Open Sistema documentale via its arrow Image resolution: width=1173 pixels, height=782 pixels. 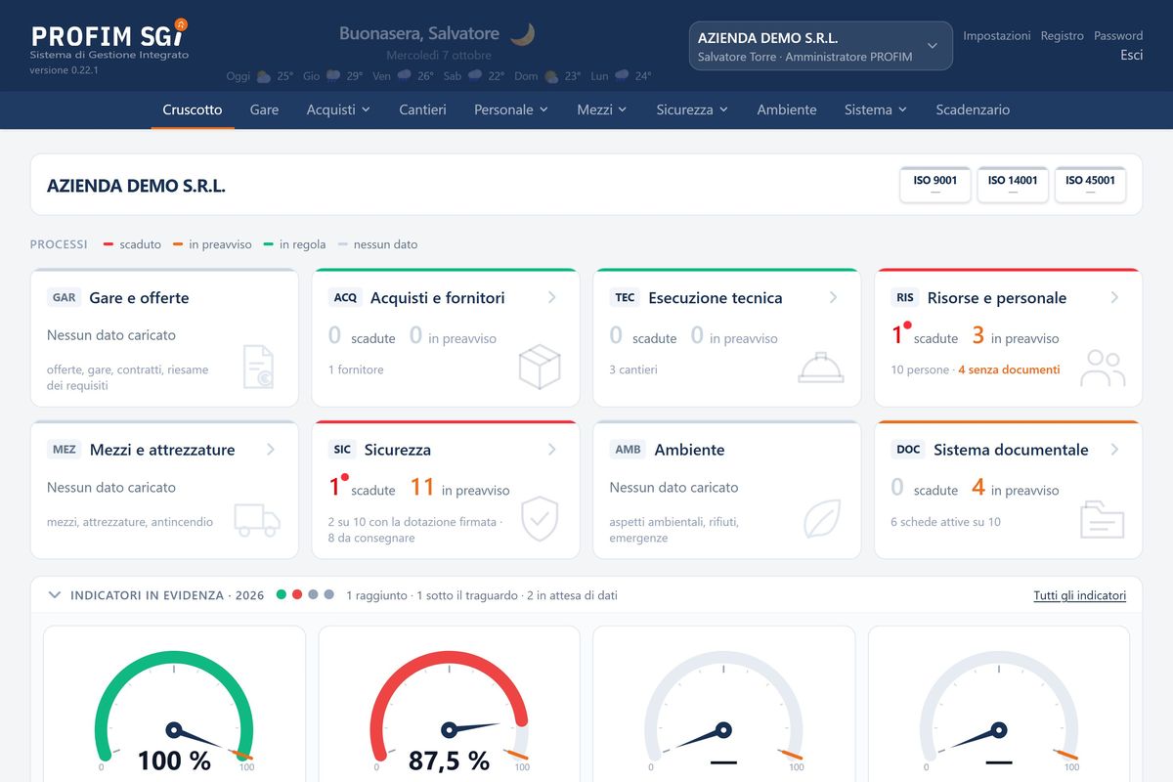(x=1114, y=450)
